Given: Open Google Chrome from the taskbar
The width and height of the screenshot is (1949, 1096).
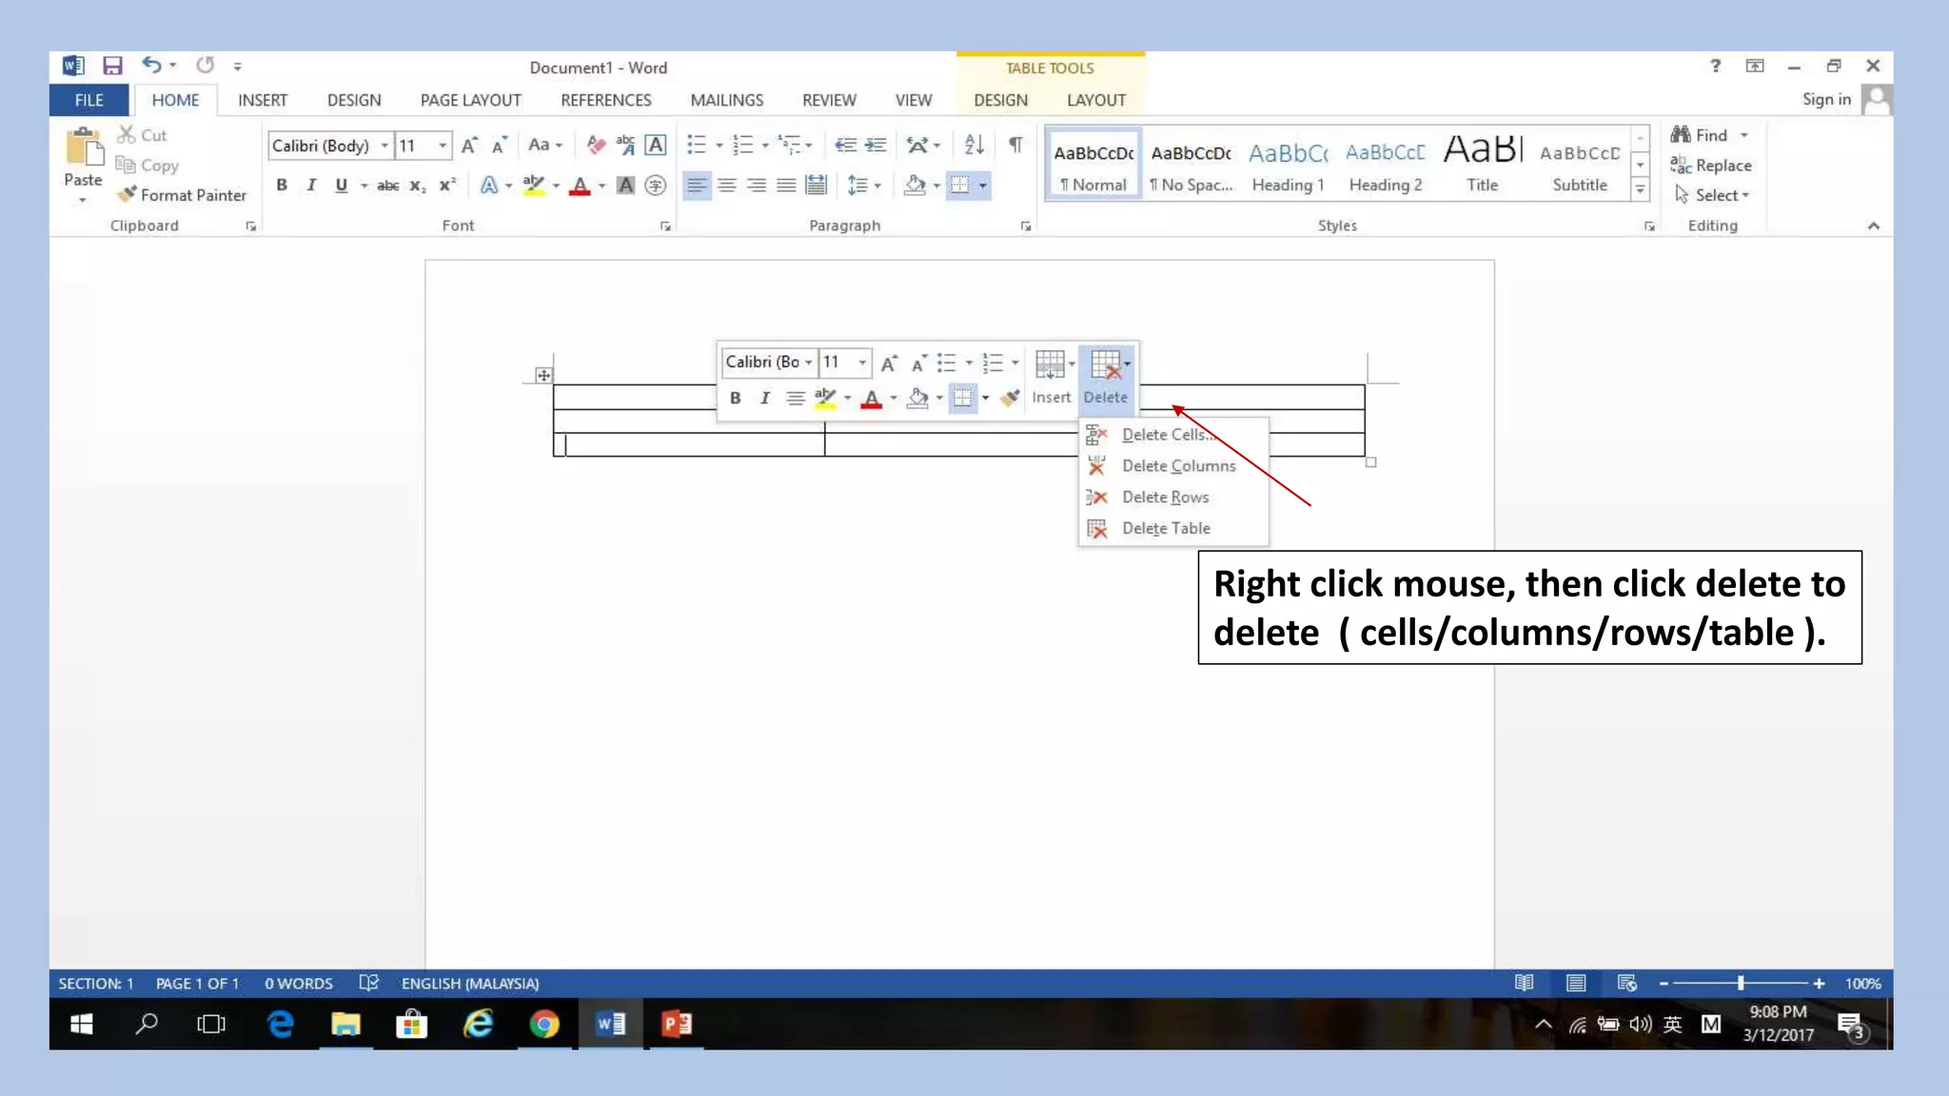Looking at the screenshot, I should (544, 1024).
